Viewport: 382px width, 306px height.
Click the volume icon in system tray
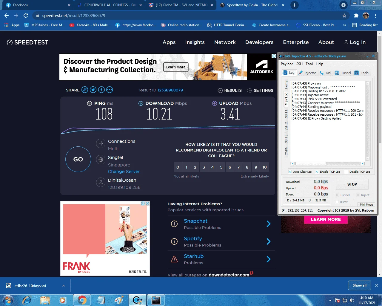352,300
